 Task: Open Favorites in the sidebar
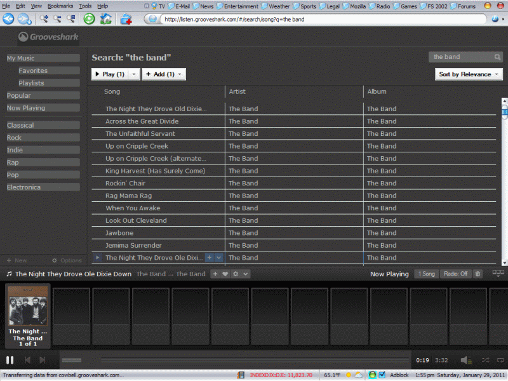pos(49,70)
